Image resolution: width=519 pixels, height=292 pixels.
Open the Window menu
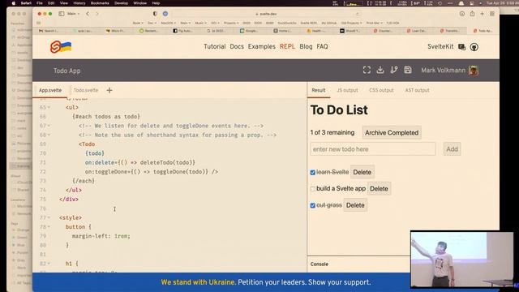[x=140, y=3]
